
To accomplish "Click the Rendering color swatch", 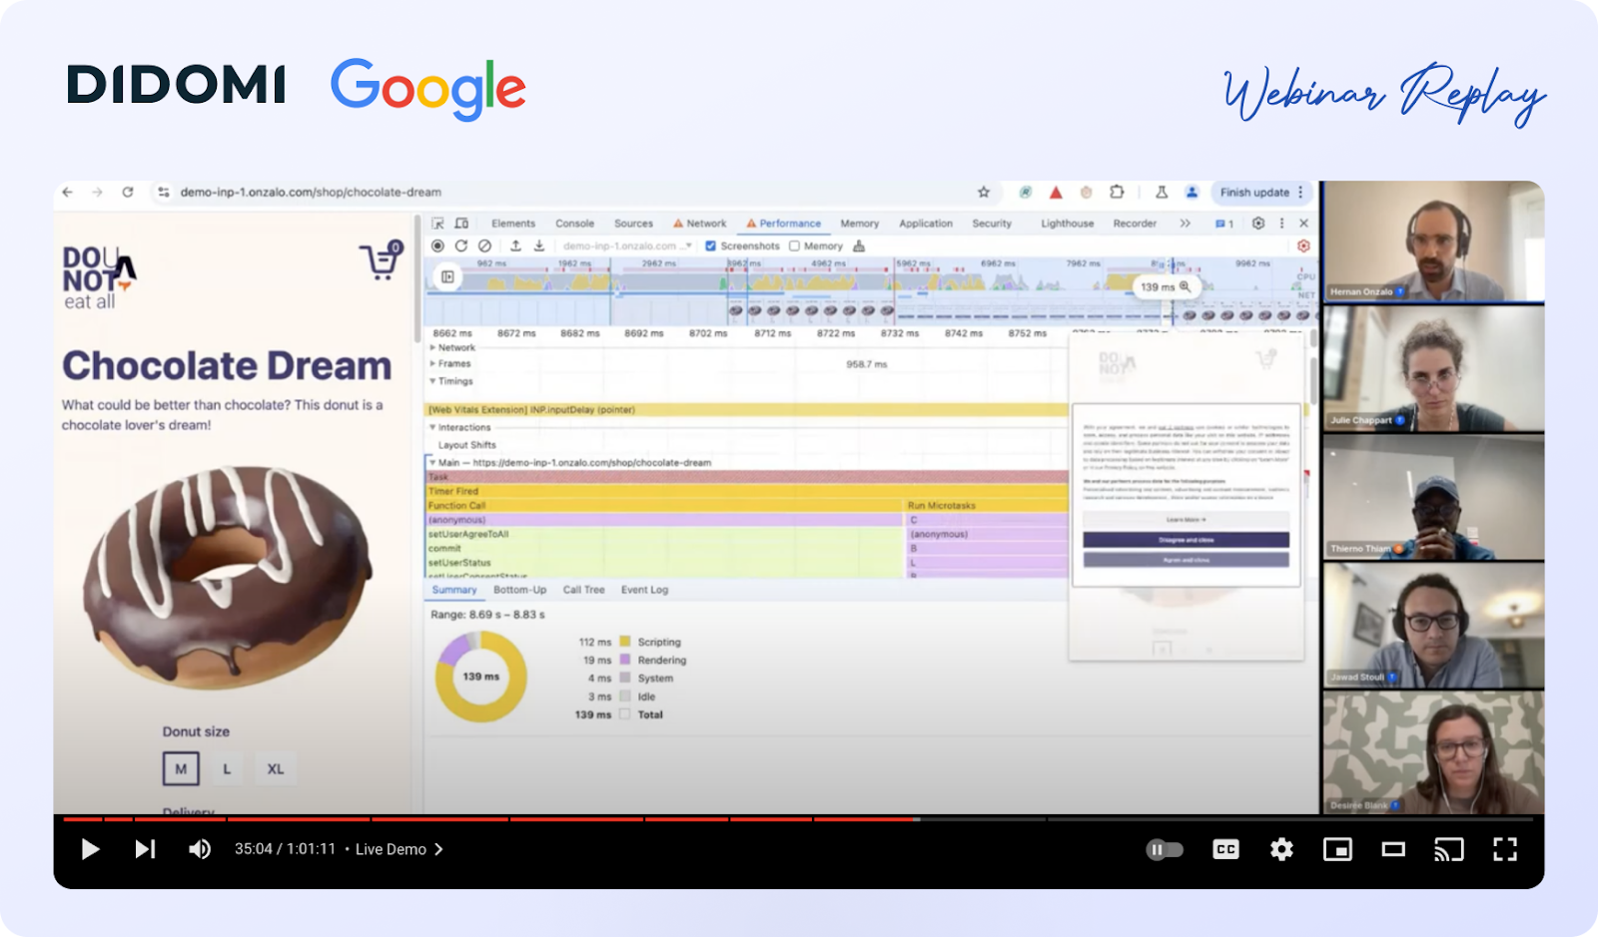I will (625, 660).
